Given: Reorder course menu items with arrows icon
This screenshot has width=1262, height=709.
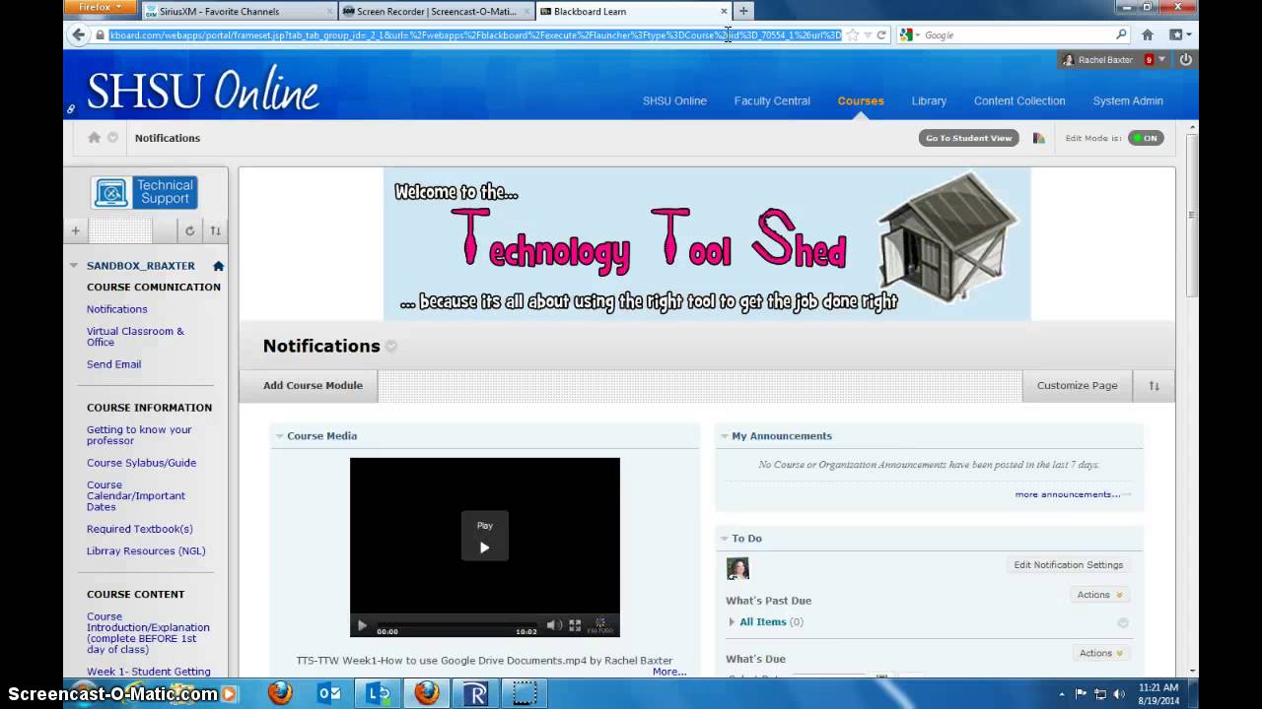Looking at the screenshot, I should click(x=215, y=230).
